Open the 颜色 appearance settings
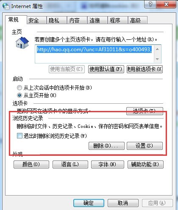 [x=31, y=164]
